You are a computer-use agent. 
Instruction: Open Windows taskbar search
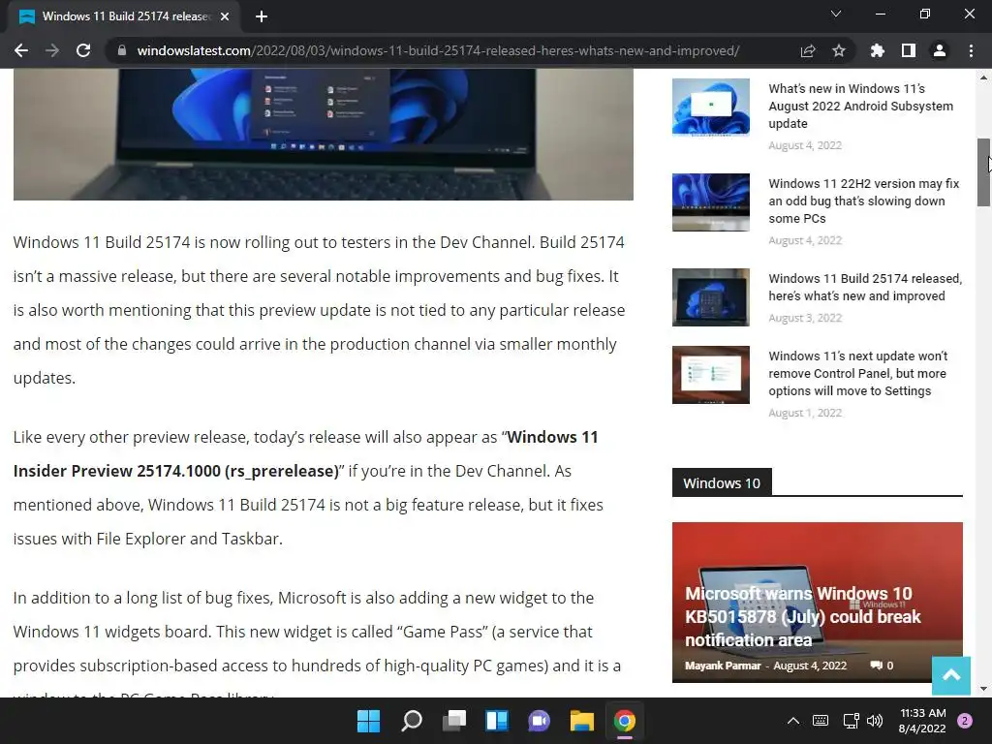[x=411, y=721]
